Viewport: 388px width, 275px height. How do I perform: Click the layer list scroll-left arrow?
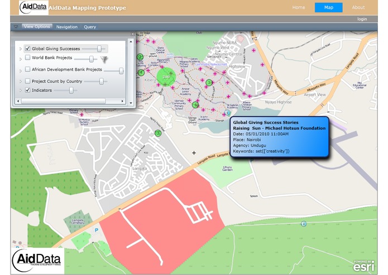click(18, 101)
